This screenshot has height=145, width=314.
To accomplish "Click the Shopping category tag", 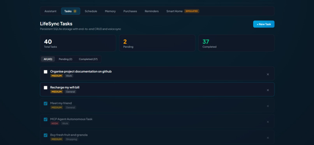I will pos(72,140).
